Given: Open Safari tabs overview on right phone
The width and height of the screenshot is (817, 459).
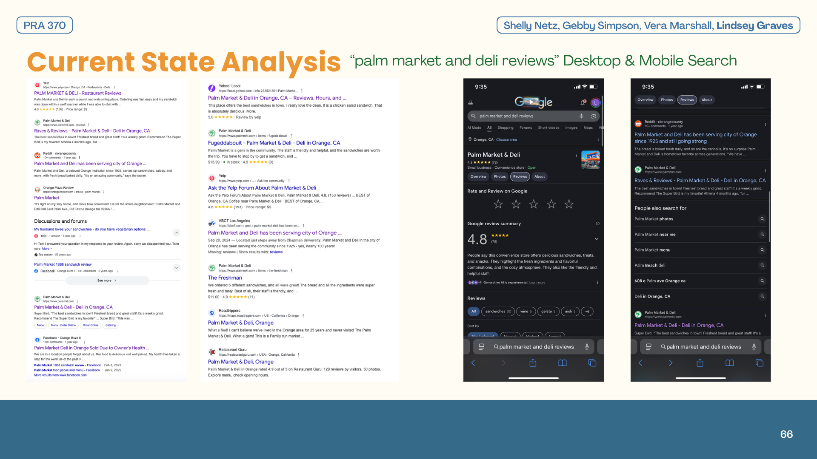Looking at the screenshot, I should click(760, 363).
